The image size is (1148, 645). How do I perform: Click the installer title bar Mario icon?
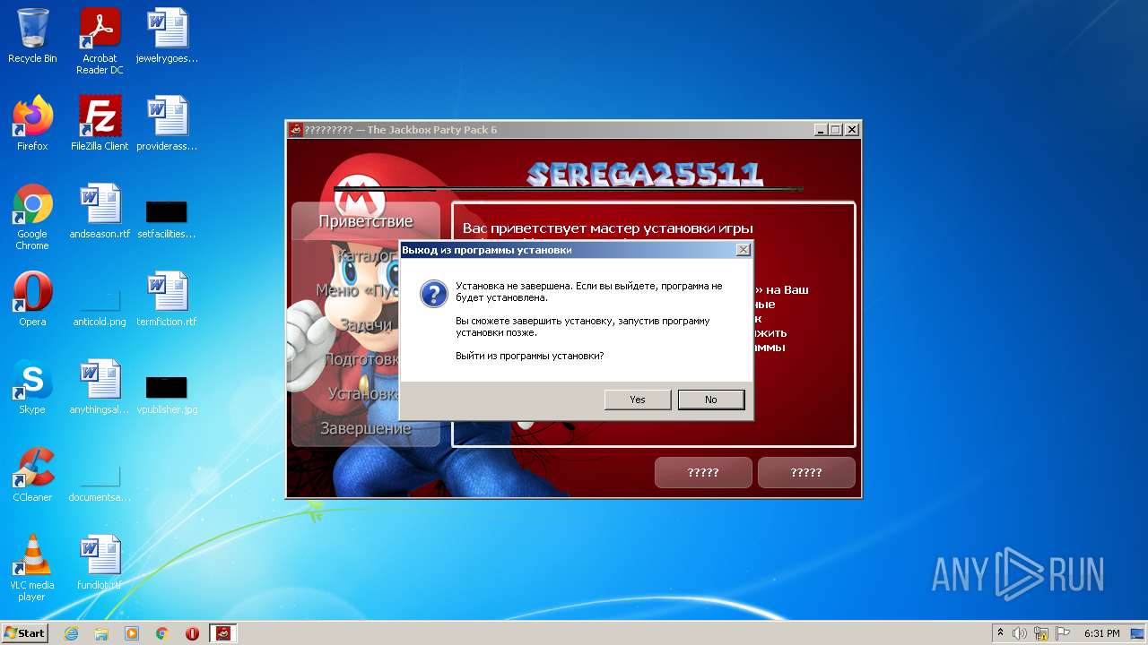(x=295, y=130)
